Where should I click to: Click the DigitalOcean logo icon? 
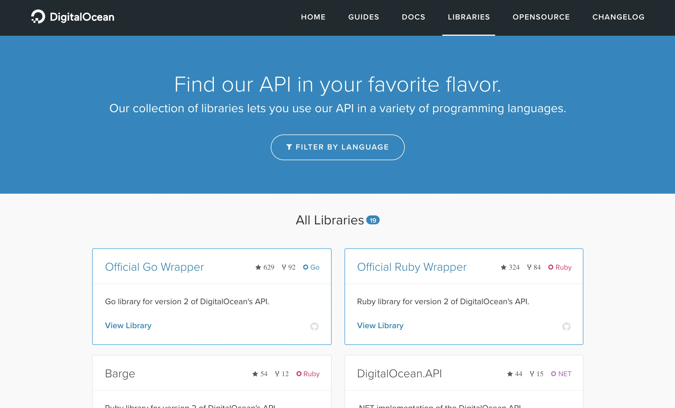tap(38, 17)
